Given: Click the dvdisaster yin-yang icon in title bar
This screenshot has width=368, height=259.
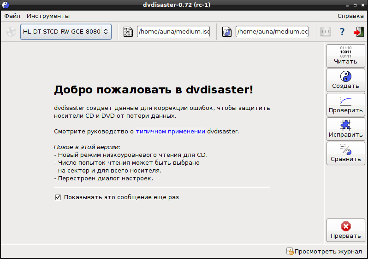Looking at the screenshot, I should [x=6, y=5].
